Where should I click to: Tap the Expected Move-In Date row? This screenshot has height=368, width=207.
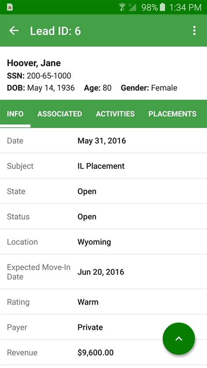coord(103,272)
